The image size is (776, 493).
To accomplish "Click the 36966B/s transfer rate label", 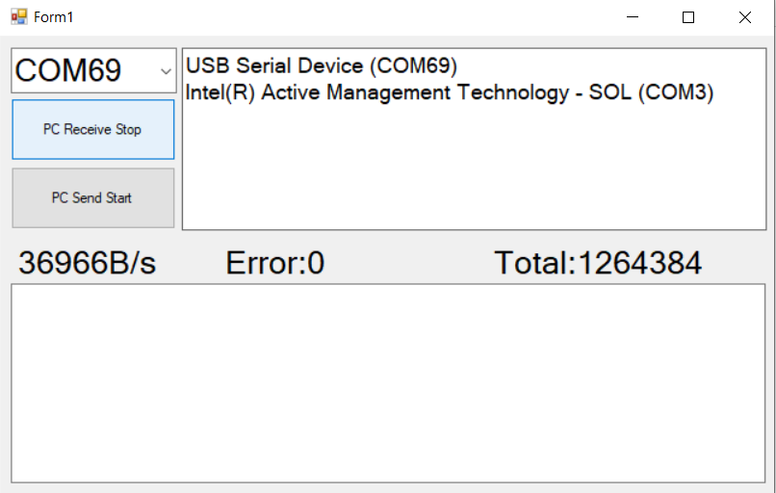I will click(x=87, y=262).
